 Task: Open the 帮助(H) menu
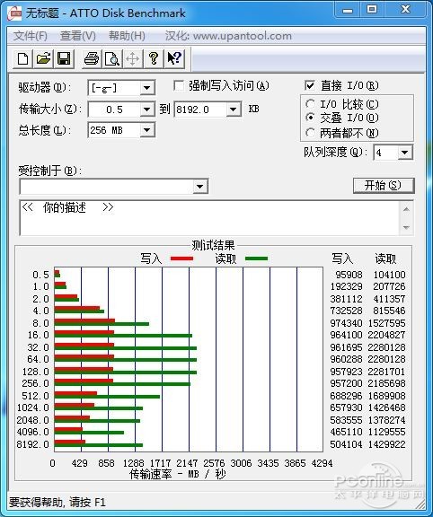tap(127, 36)
